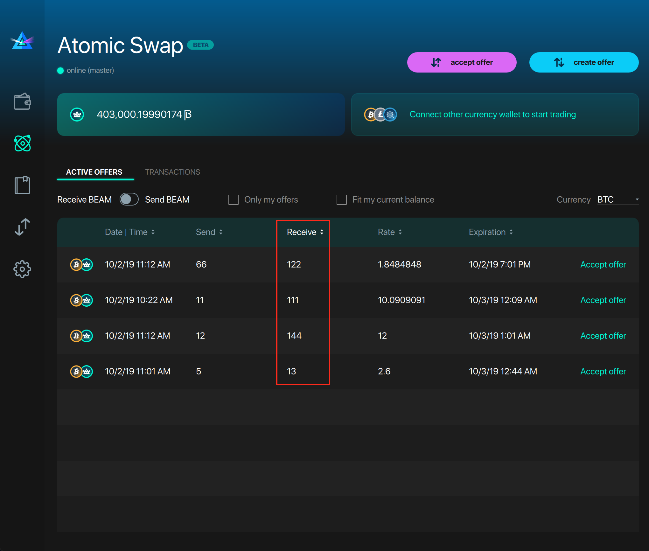Click the purple accept offer button
649x551 pixels.
coord(462,62)
